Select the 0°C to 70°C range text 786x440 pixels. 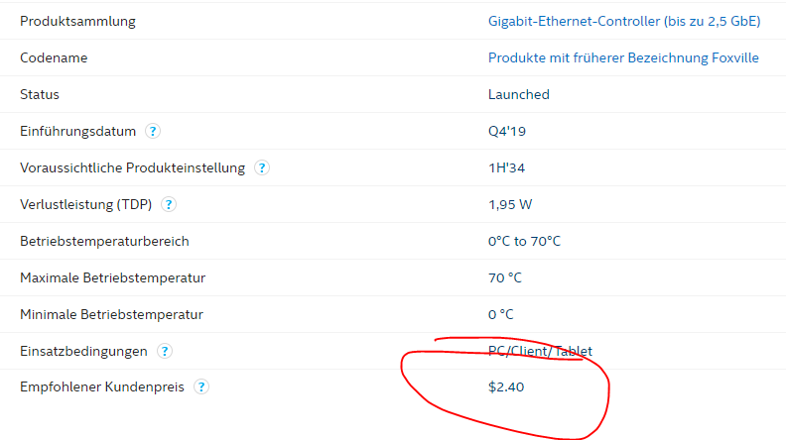click(x=524, y=241)
